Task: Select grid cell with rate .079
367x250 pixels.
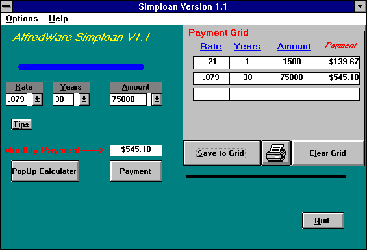Action: [211, 79]
